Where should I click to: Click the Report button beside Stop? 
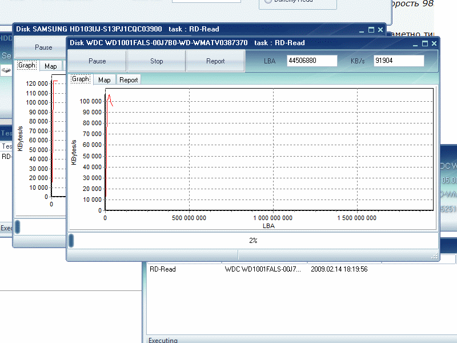click(215, 61)
